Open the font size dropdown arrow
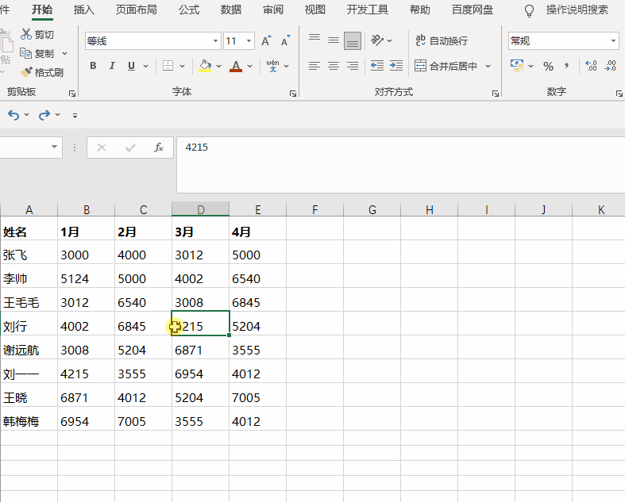This screenshot has width=625, height=502. click(249, 41)
